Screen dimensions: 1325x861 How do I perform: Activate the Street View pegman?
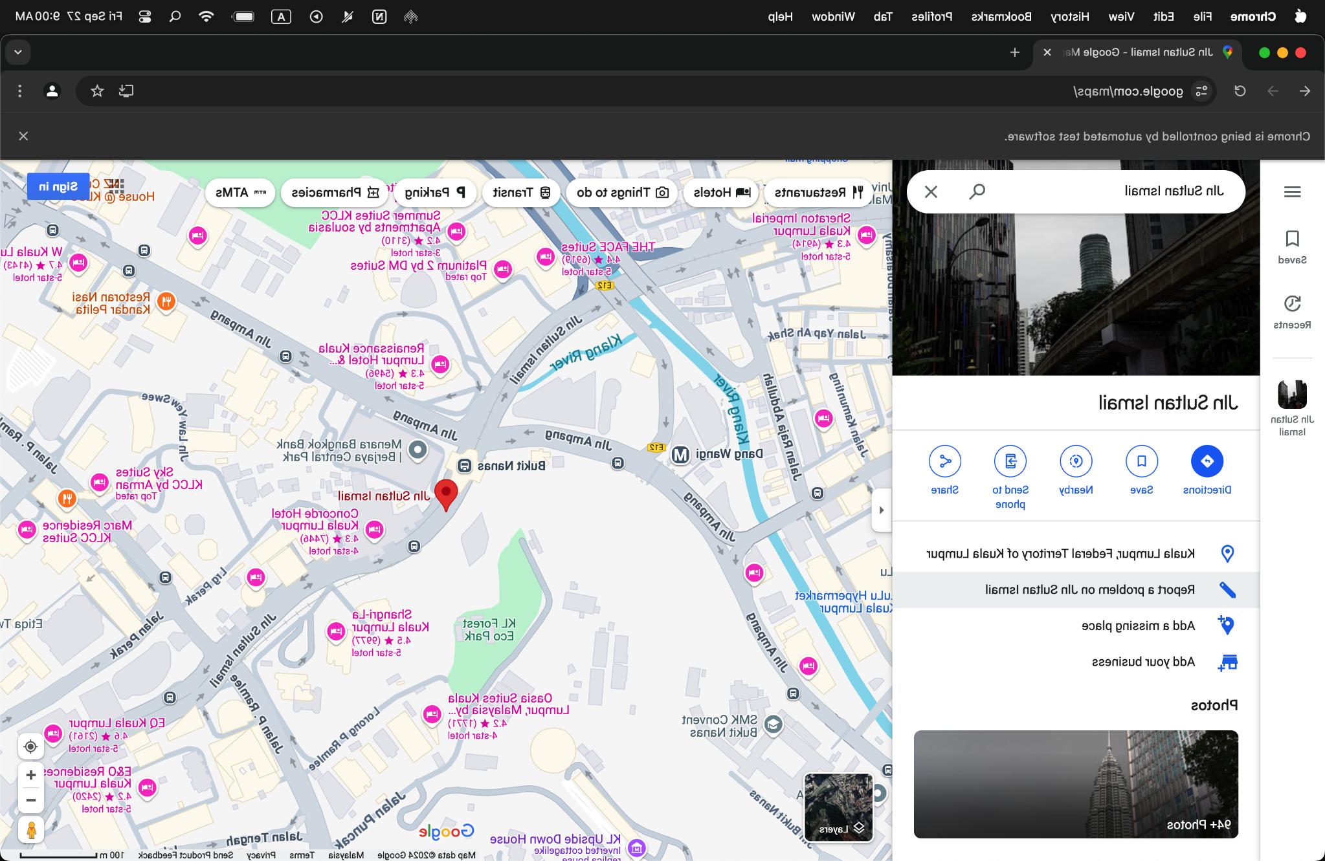coord(30,830)
